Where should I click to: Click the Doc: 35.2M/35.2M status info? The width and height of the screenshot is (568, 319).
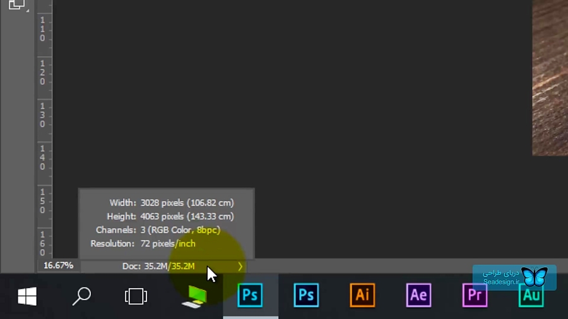click(158, 267)
